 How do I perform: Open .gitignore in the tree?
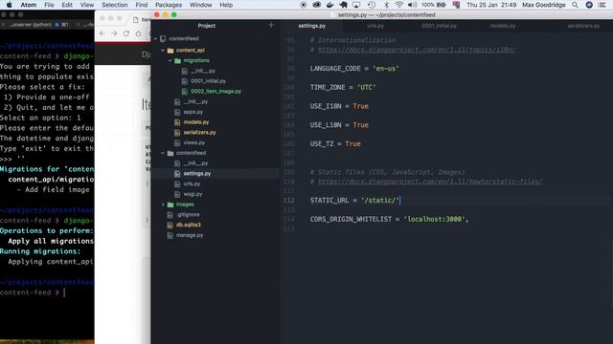coord(188,214)
